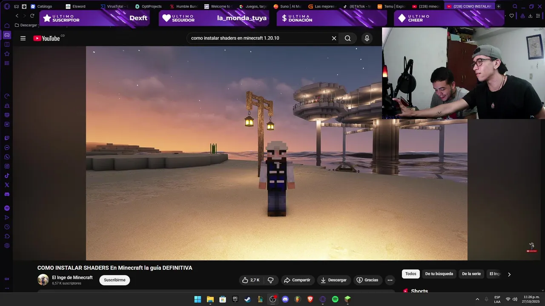The image size is (545, 306).
Task: Click the Descargar button under the video
Action: (x=333, y=280)
